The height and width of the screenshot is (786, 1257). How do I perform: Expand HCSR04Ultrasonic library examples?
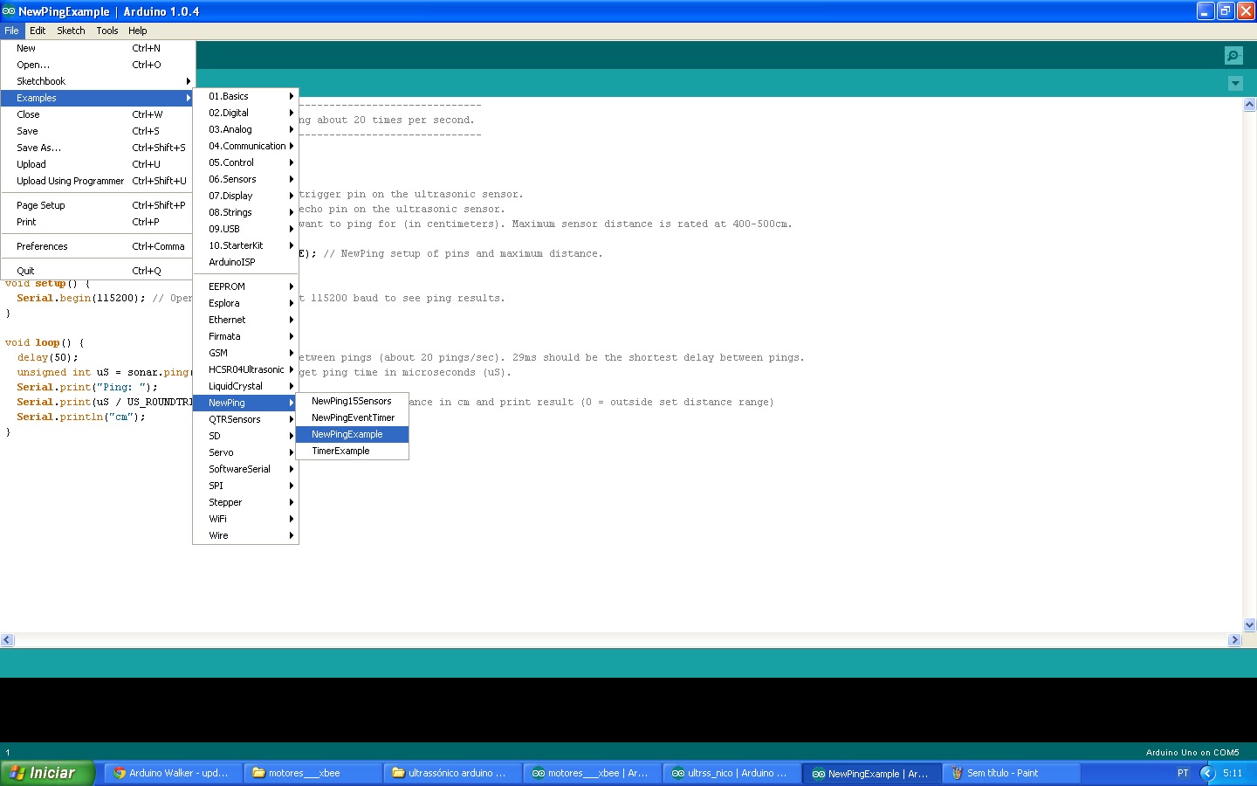coord(245,369)
